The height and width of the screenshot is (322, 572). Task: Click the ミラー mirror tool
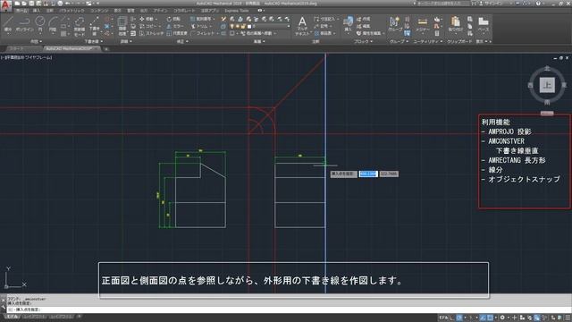click(175, 26)
